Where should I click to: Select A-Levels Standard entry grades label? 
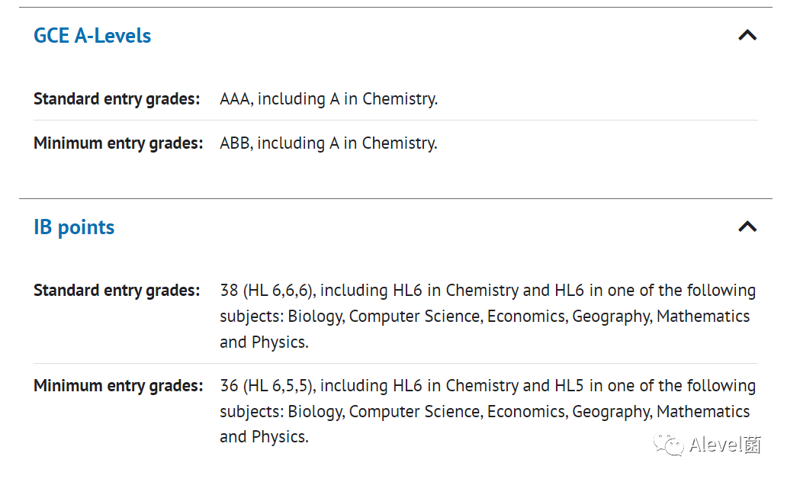[x=117, y=99]
